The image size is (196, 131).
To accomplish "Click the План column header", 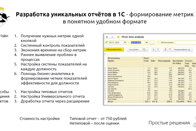I will (x=147, y=63).
